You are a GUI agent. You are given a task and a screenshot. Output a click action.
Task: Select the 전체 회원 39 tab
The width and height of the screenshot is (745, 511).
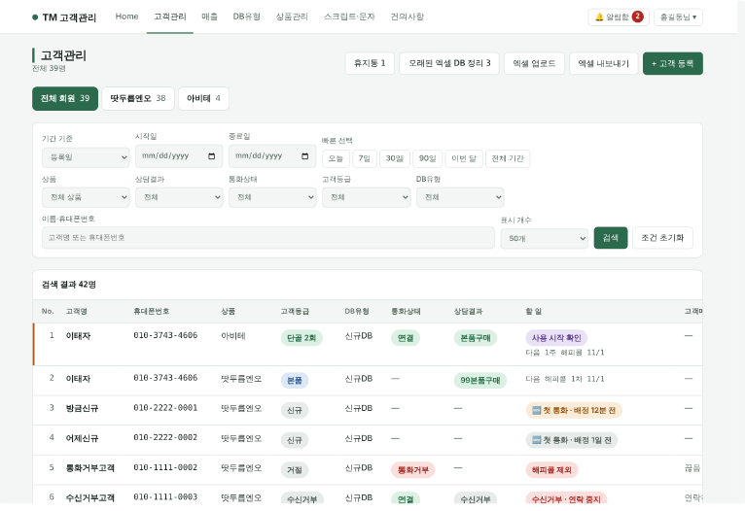(65, 98)
